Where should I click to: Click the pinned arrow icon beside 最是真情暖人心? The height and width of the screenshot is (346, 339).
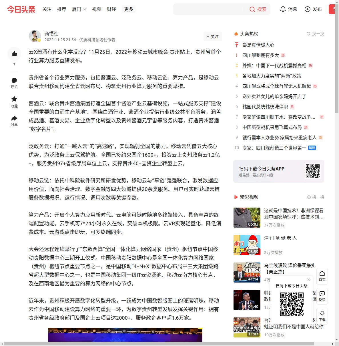(x=237, y=45)
